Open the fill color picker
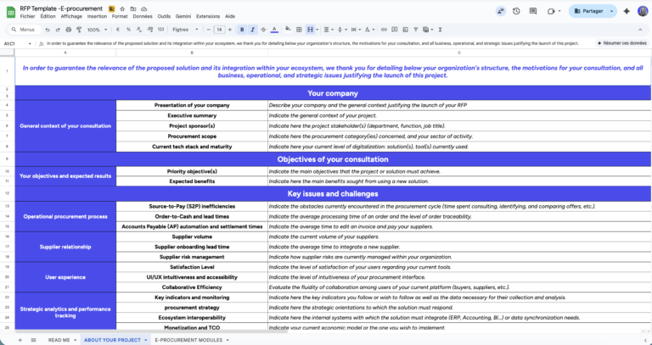Image resolution: width=652 pixels, height=345 pixels. pyautogui.click(x=287, y=29)
